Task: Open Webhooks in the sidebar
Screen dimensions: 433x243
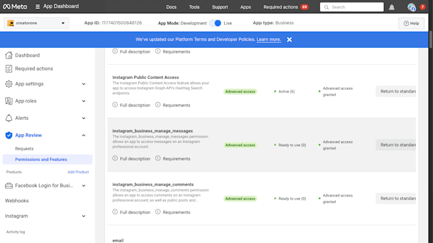Action: pos(17,201)
